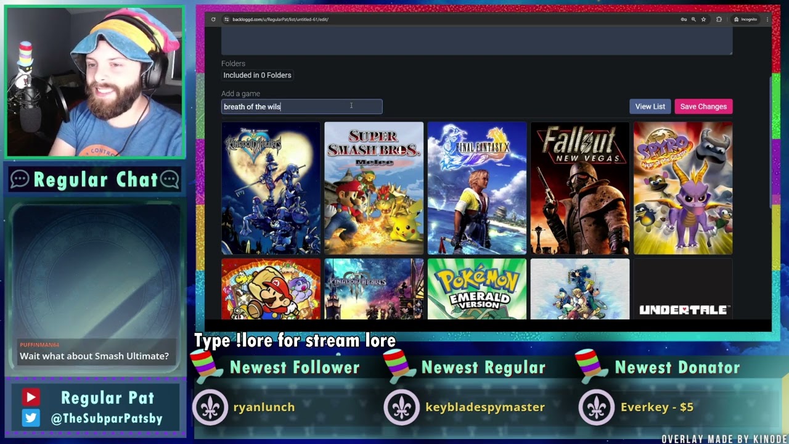Click the webcam feed of the streamer
Viewport: 789px width, 444px height.
pos(95,81)
